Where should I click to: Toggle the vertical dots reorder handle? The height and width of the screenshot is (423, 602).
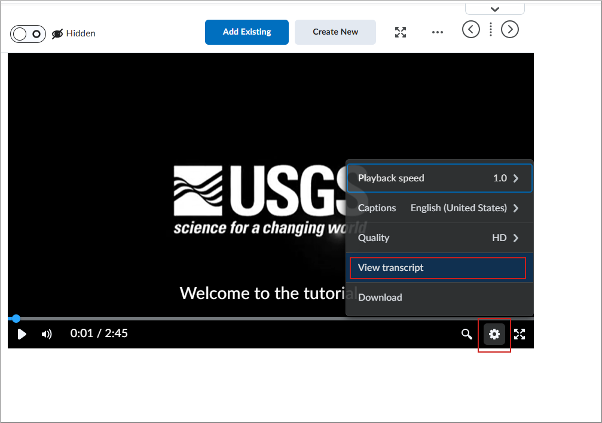coord(490,29)
